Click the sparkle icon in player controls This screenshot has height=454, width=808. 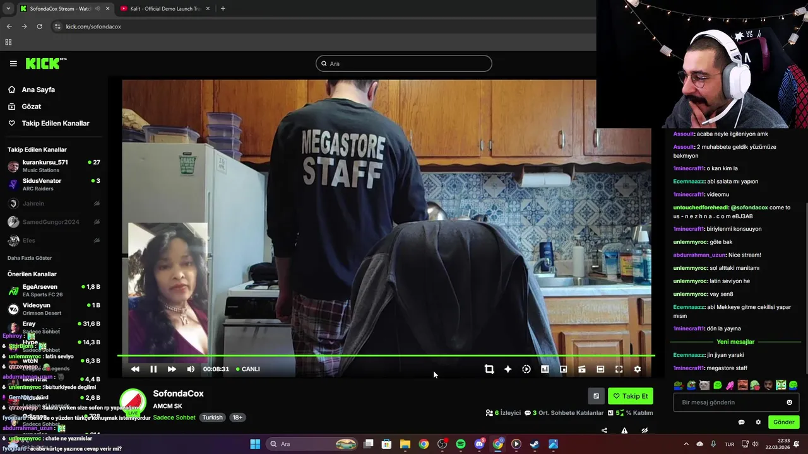(x=508, y=369)
